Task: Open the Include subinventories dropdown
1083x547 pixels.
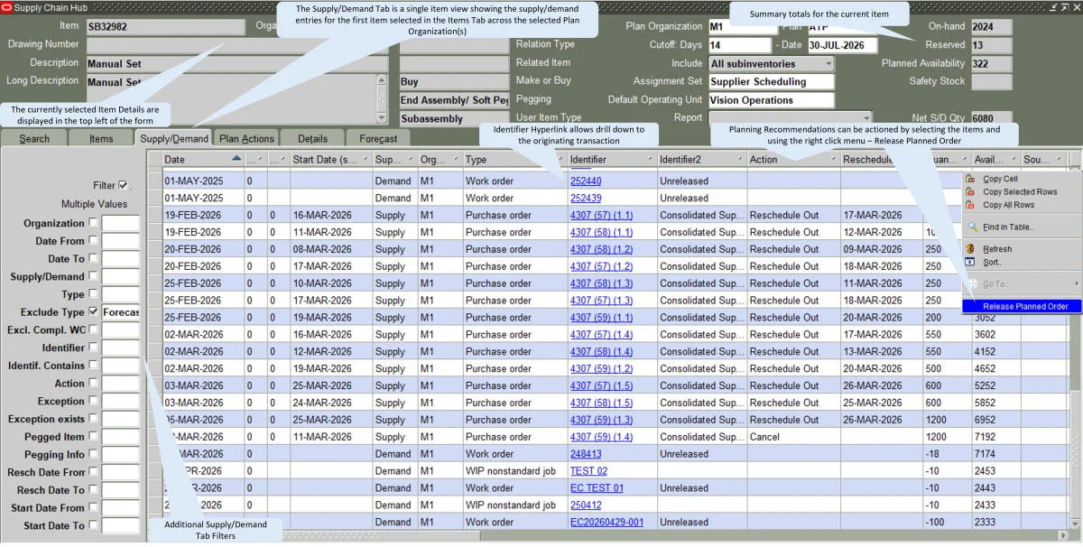Action: click(x=828, y=64)
